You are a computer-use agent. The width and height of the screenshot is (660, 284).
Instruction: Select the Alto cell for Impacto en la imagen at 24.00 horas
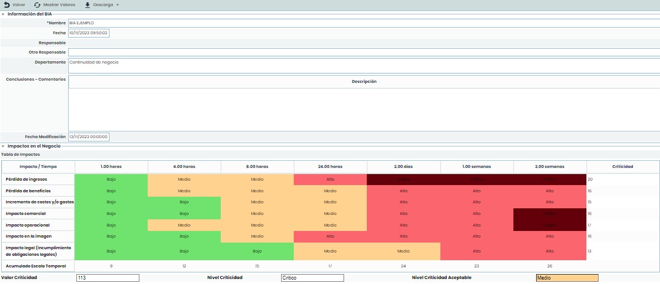[330, 236]
